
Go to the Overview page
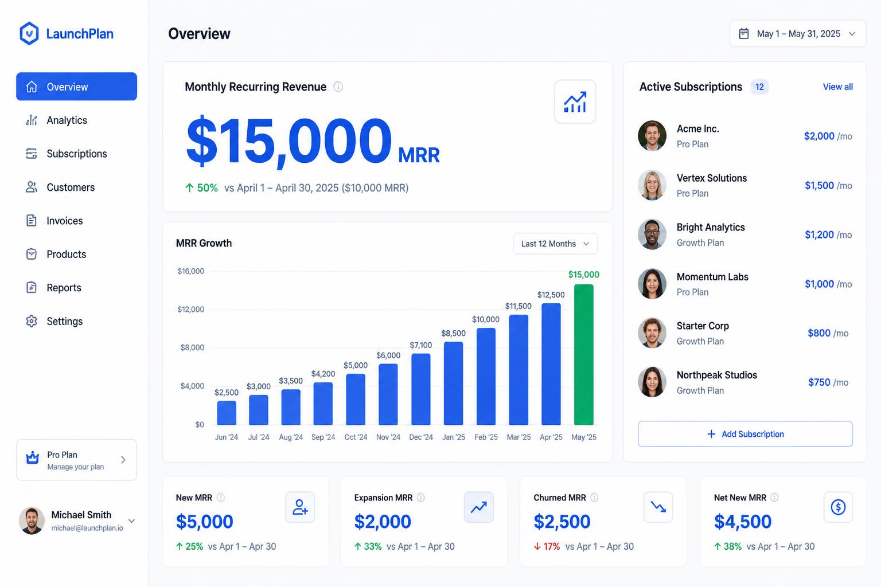coord(76,87)
